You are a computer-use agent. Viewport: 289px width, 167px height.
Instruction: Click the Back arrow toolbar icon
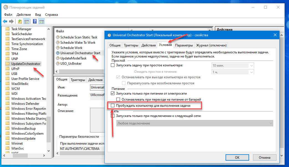tap(5, 21)
